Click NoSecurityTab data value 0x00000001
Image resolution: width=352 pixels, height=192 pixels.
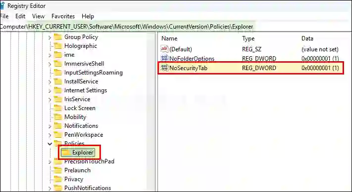click(x=320, y=68)
